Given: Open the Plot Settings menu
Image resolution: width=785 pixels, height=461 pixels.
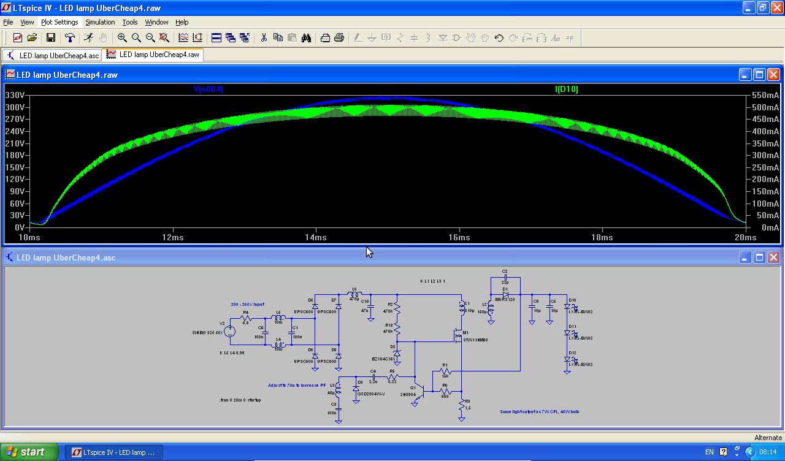Looking at the screenshot, I should point(59,22).
